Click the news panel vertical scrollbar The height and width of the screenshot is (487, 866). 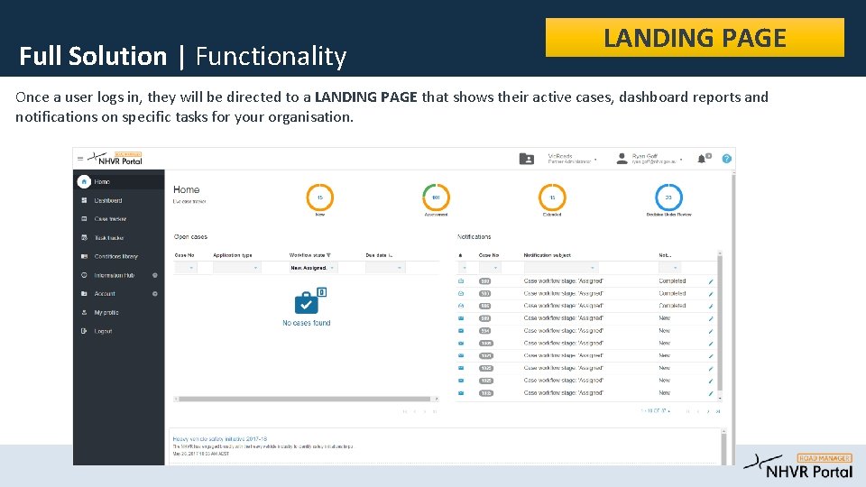(x=723, y=447)
